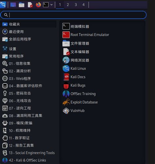Open Kali Docs book icon
This screenshot has height=164, width=155.
pos(66,77)
